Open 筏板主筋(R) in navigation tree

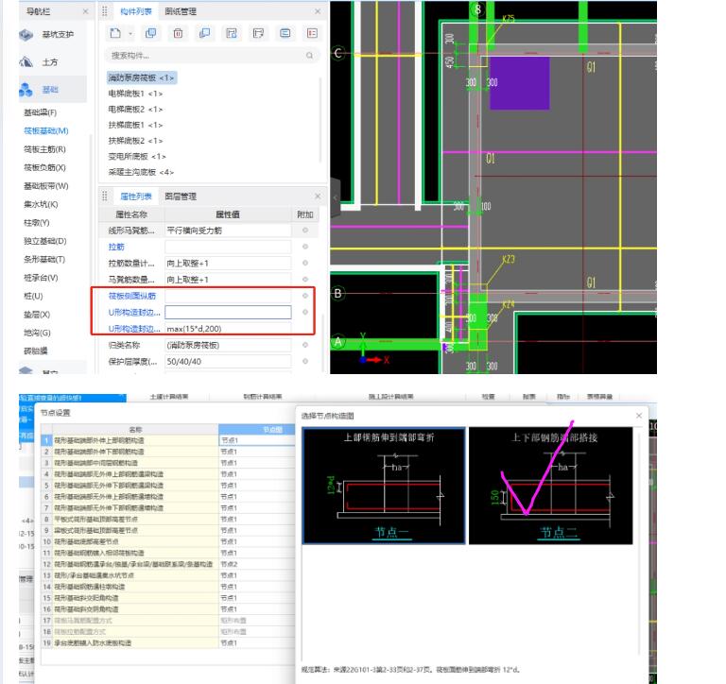45,149
